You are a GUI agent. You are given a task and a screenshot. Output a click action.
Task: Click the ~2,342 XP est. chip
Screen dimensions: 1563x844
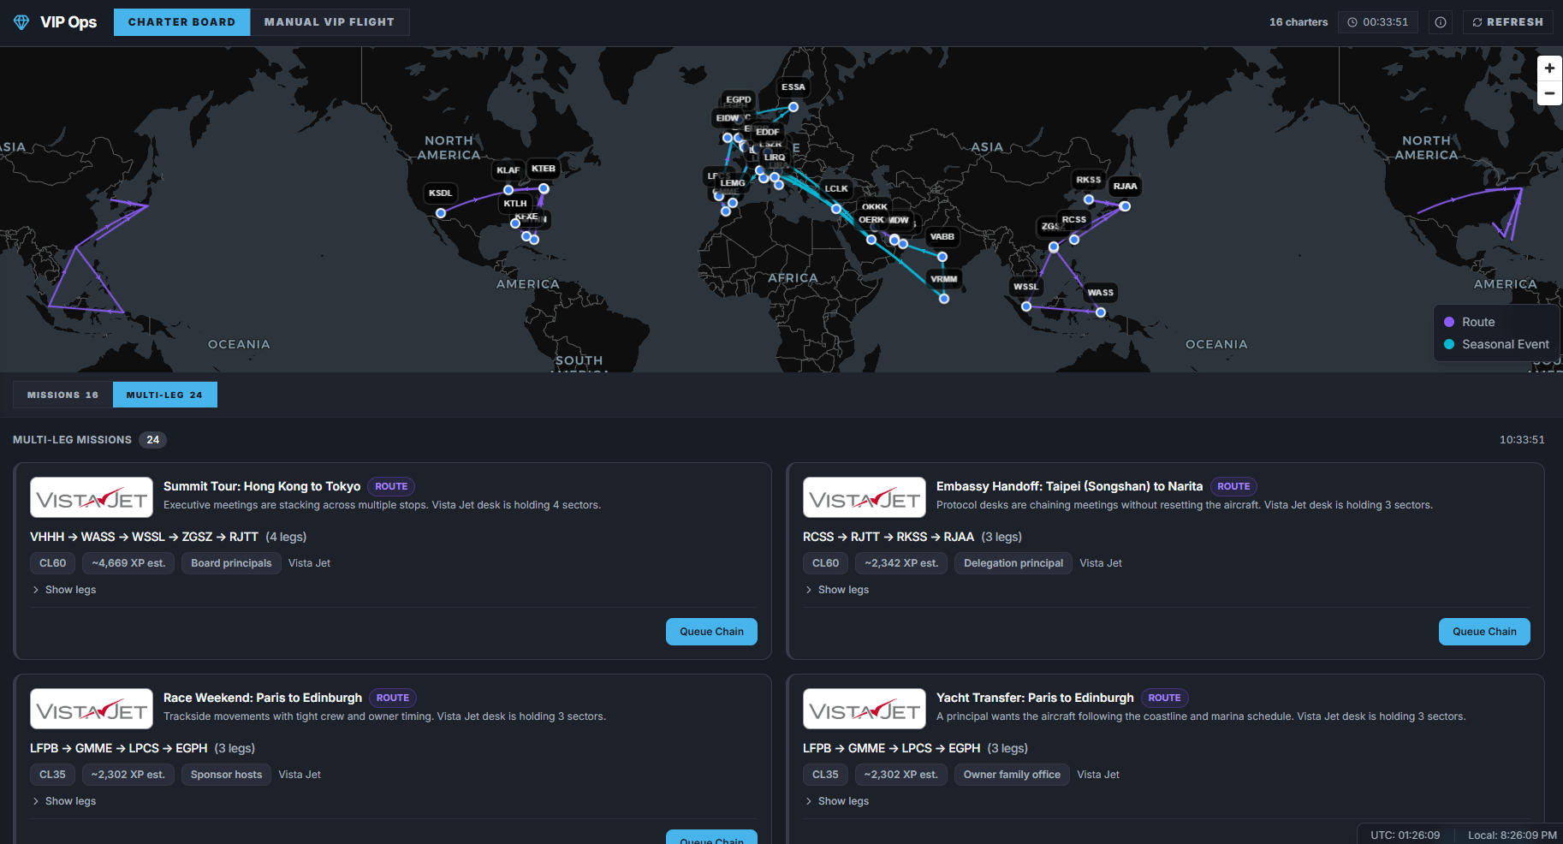click(901, 563)
